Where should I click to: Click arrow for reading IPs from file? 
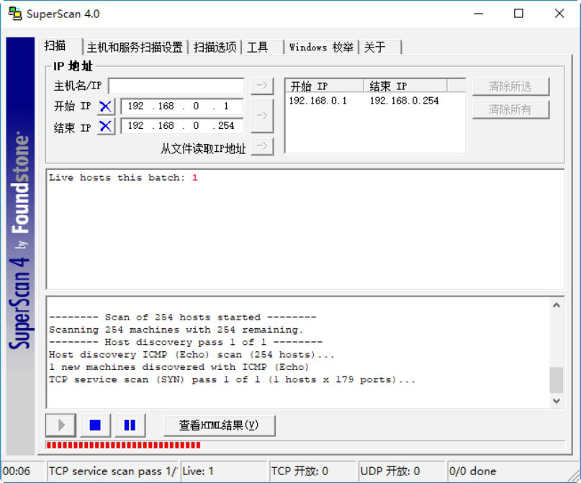(262, 147)
